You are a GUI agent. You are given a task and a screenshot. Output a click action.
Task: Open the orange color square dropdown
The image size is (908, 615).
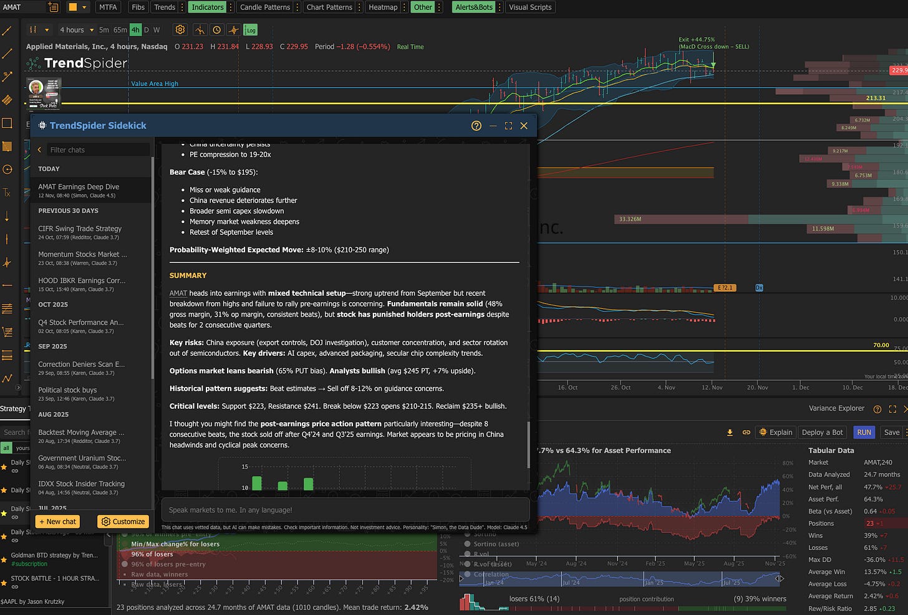coord(77,7)
